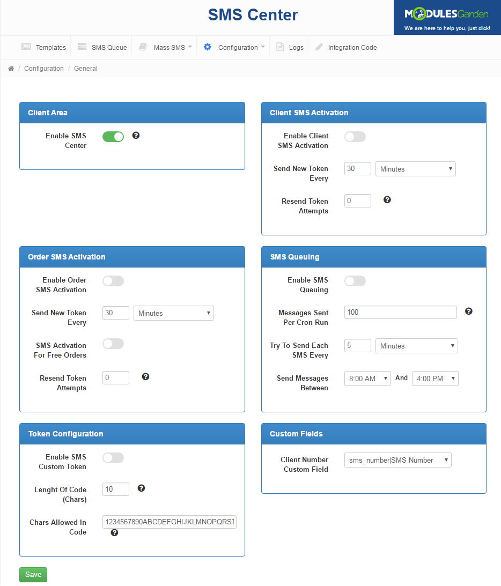Image resolution: width=501 pixels, height=586 pixels.
Task: Click Chars Allowed In Code field
Action: point(170,522)
